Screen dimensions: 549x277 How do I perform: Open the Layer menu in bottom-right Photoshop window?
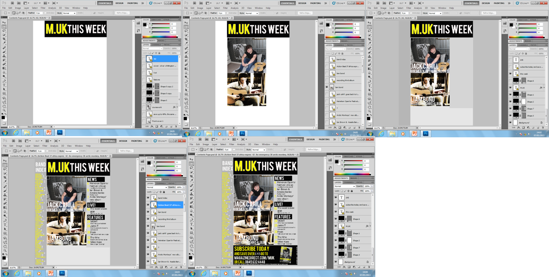[214, 144]
